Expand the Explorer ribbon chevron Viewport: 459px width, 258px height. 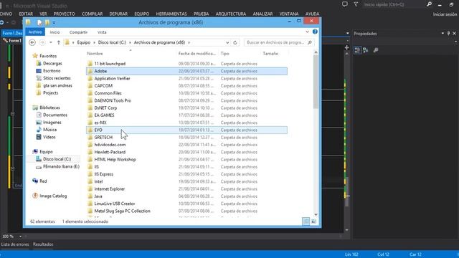[307, 32]
